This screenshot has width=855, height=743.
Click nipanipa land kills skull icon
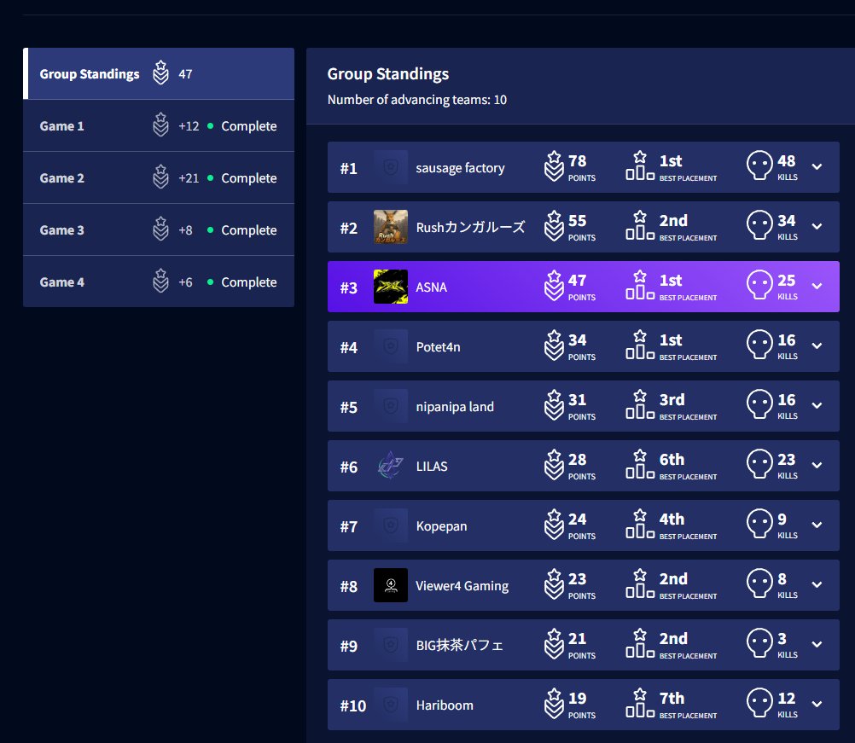pos(759,404)
